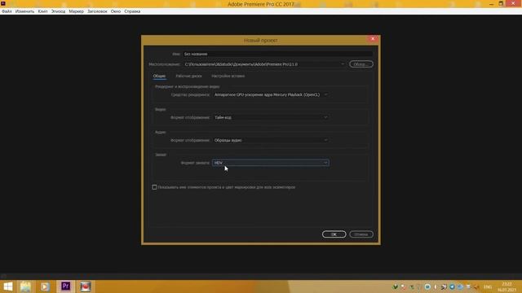
Task: Click the Обзор browse button
Action: click(x=361, y=64)
